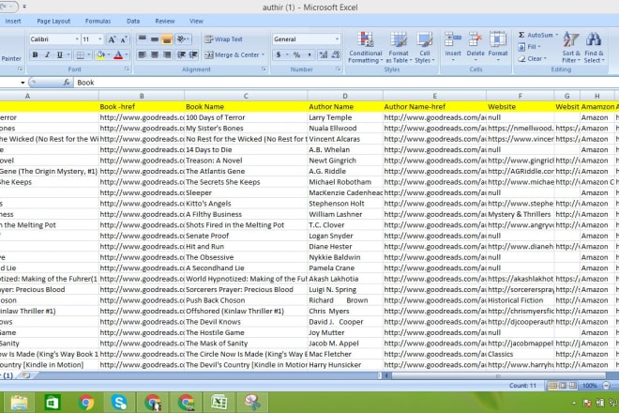Toggle Underline formatting
The width and height of the screenshot is (619, 413).
pyautogui.click(x=60, y=55)
